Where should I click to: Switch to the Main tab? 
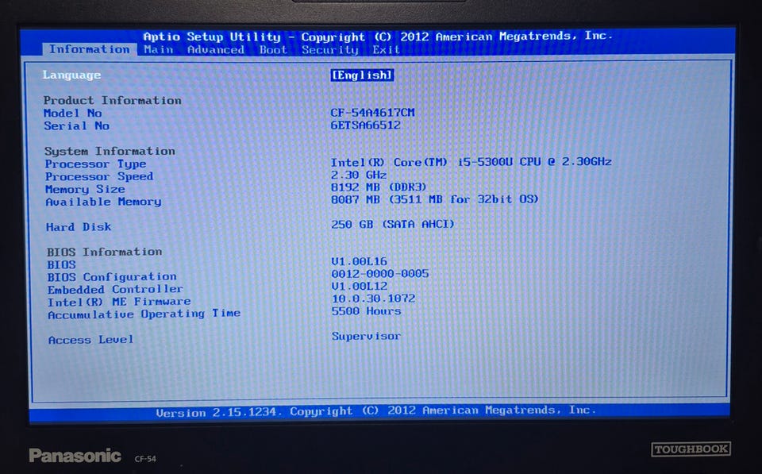click(x=159, y=49)
